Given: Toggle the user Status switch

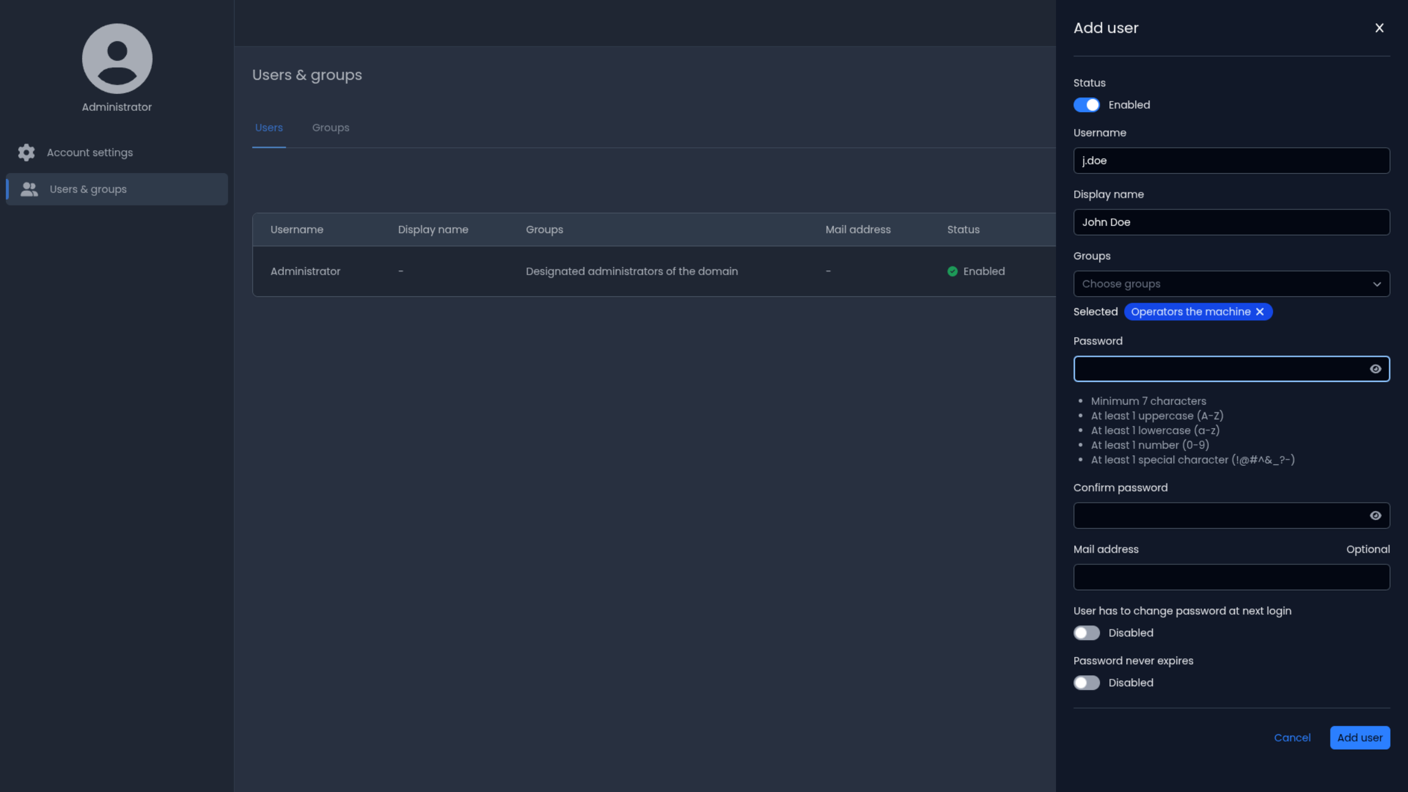Looking at the screenshot, I should coord(1087,105).
